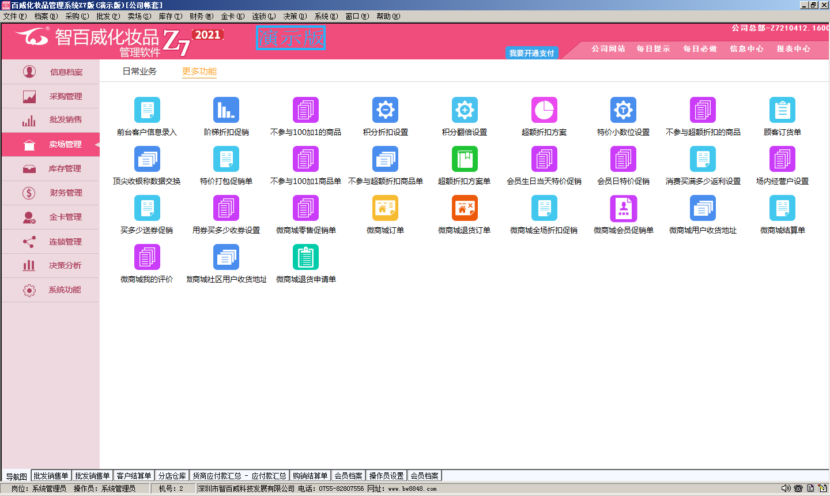The width and height of the screenshot is (830, 496).
Task: Open 公司网站 link
Action: click(x=608, y=49)
